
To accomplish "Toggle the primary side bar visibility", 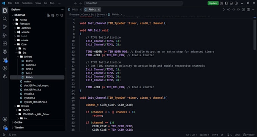I will click(x=226, y=3).
